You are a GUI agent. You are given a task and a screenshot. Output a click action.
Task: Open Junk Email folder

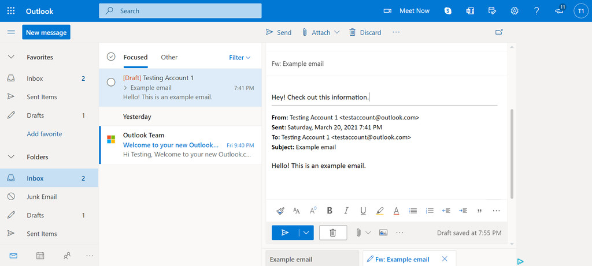click(x=49, y=197)
